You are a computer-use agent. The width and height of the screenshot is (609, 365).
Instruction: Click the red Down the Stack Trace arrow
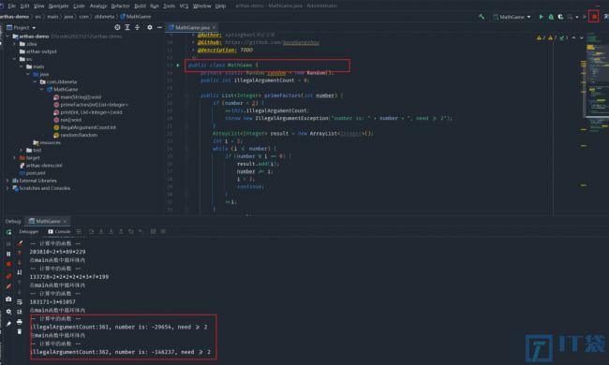click(20, 263)
